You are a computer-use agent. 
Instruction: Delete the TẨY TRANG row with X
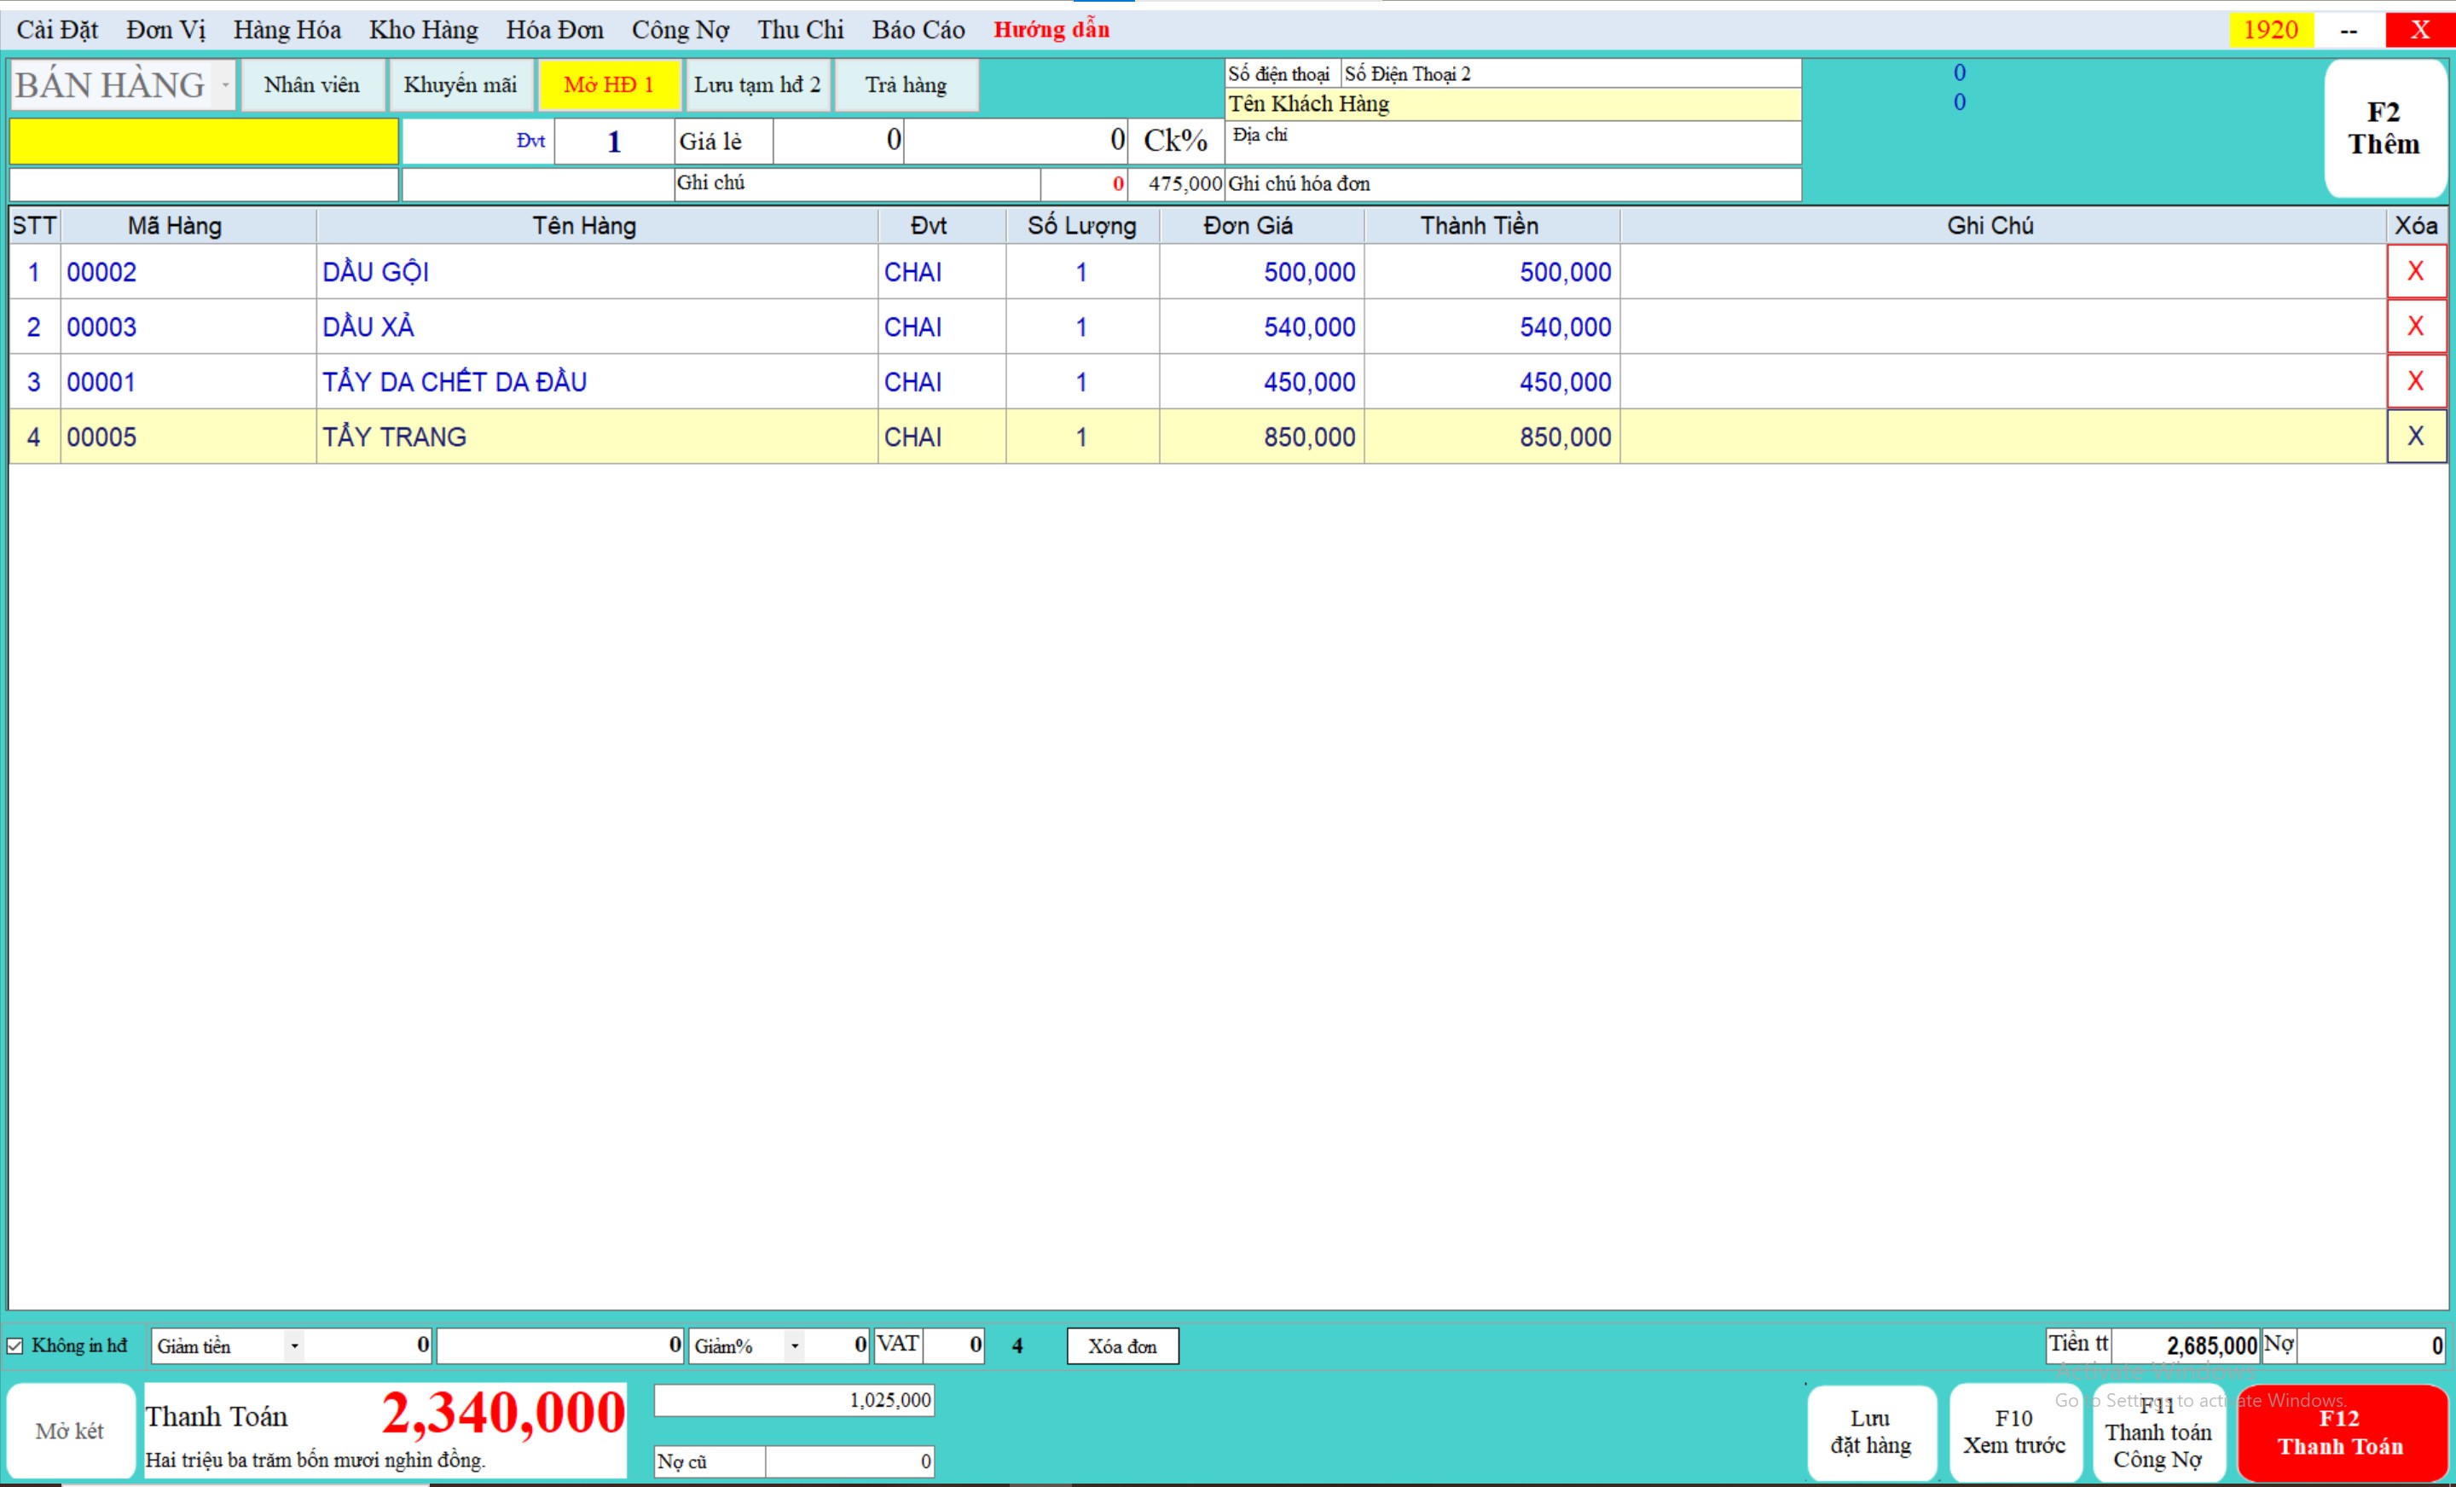coord(2415,436)
